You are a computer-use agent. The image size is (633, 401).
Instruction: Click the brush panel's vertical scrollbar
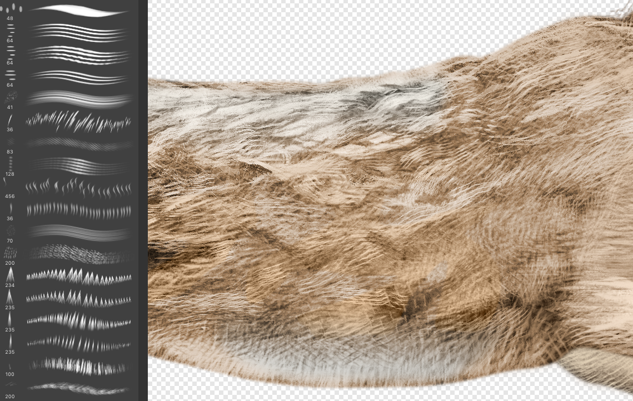tap(143, 200)
